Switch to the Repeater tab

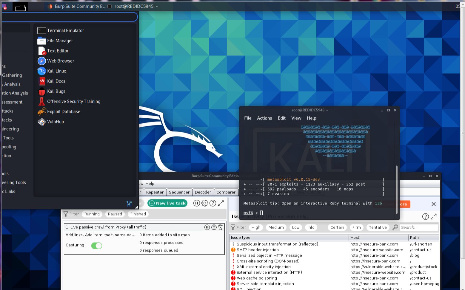point(155,192)
